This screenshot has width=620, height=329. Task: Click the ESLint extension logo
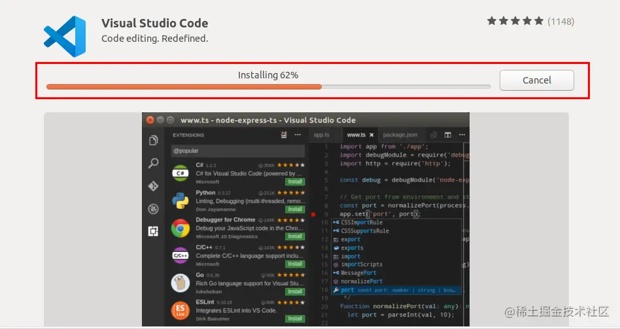(181, 311)
